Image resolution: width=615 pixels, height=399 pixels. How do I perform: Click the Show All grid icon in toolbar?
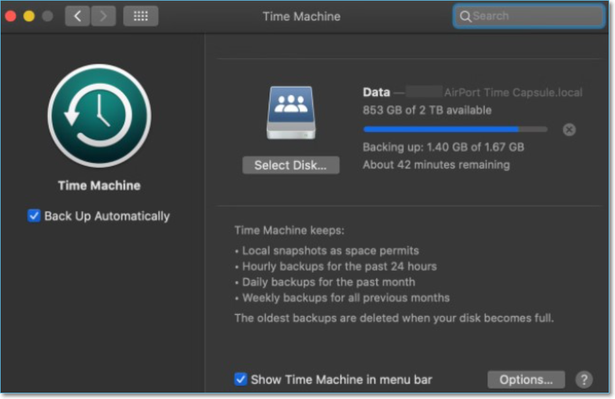[142, 16]
